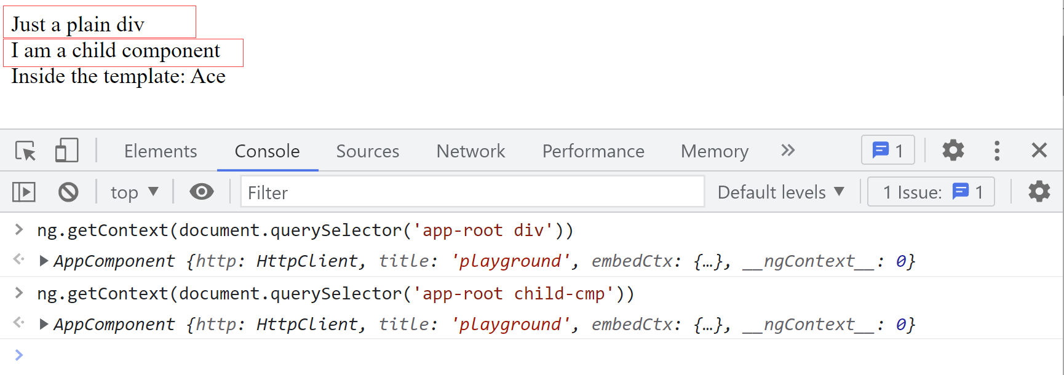Click the messages issue counter badge
The height and width of the screenshot is (375, 1064).
pos(888,150)
